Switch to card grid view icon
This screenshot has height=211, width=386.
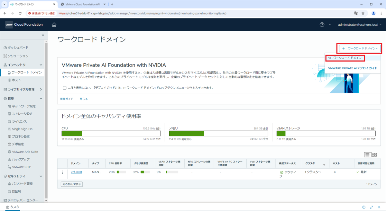pos(374,155)
